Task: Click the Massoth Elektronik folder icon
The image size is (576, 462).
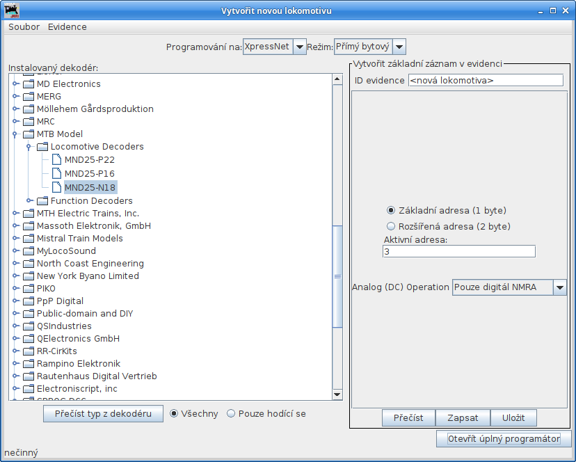Action: pos(29,226)
